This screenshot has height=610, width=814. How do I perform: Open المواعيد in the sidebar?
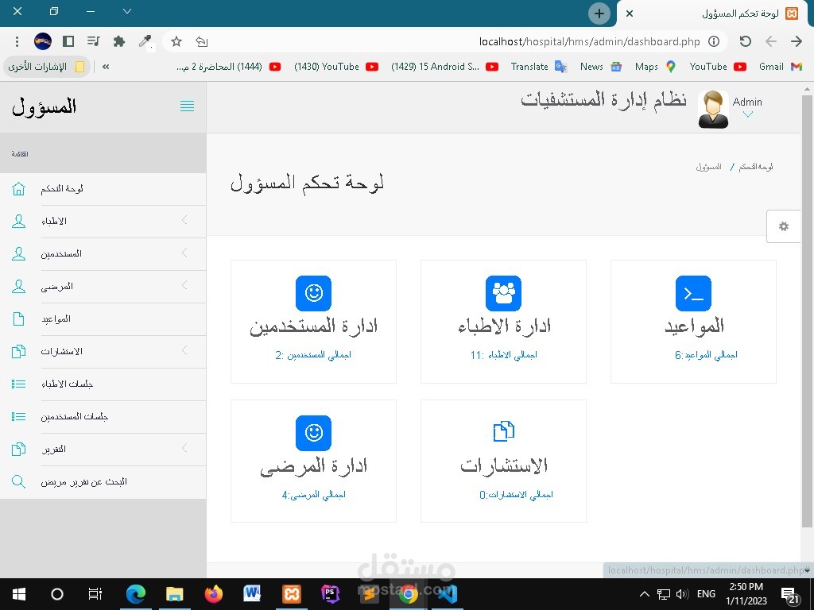point(103,319)
